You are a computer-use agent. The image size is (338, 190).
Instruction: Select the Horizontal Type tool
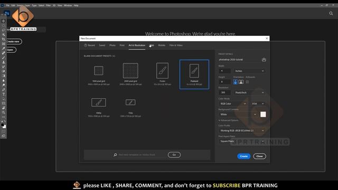click(x=4, y=94)
